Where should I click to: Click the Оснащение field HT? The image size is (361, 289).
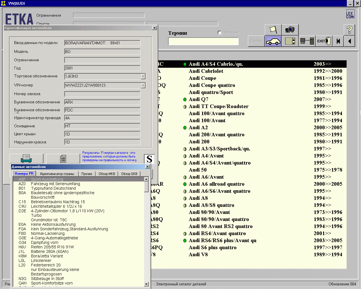coord(102,126)
